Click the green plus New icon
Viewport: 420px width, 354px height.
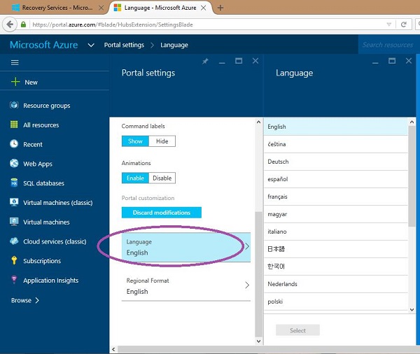click(x=15, y=82)
